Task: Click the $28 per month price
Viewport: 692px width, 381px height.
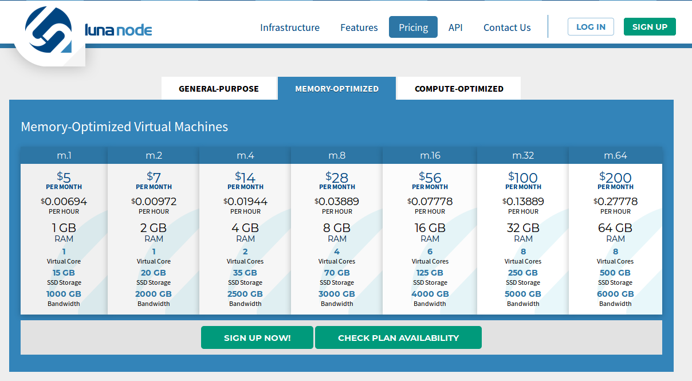Action: tap(337, 177)
